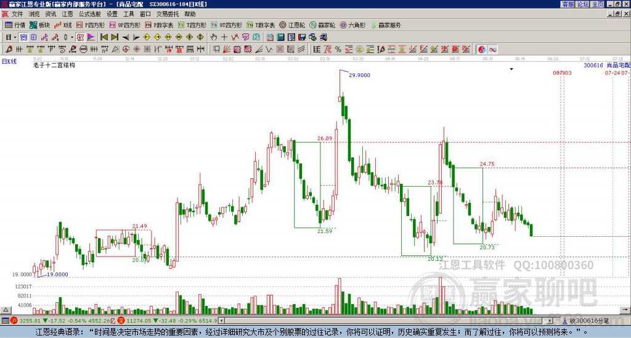Screen dimensions: 631x338
Task: Click the colored flag icon
Action: tap(91, 38)
